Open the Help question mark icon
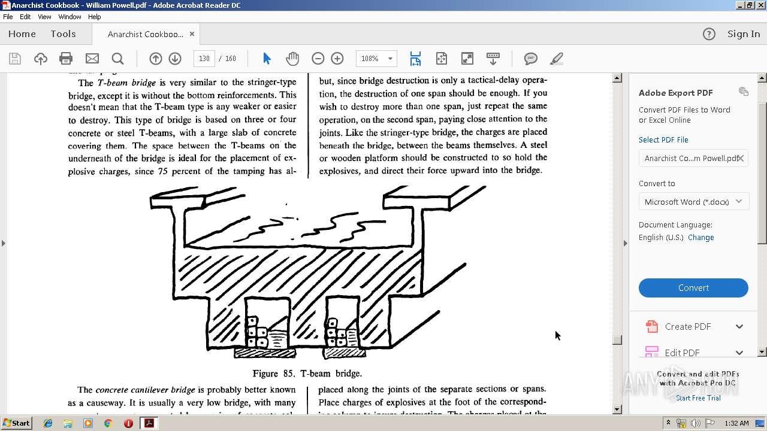Viewport: 767px width, 431px height. 709,34
